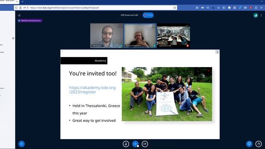Click the padlock site security icon

[20, 7]
